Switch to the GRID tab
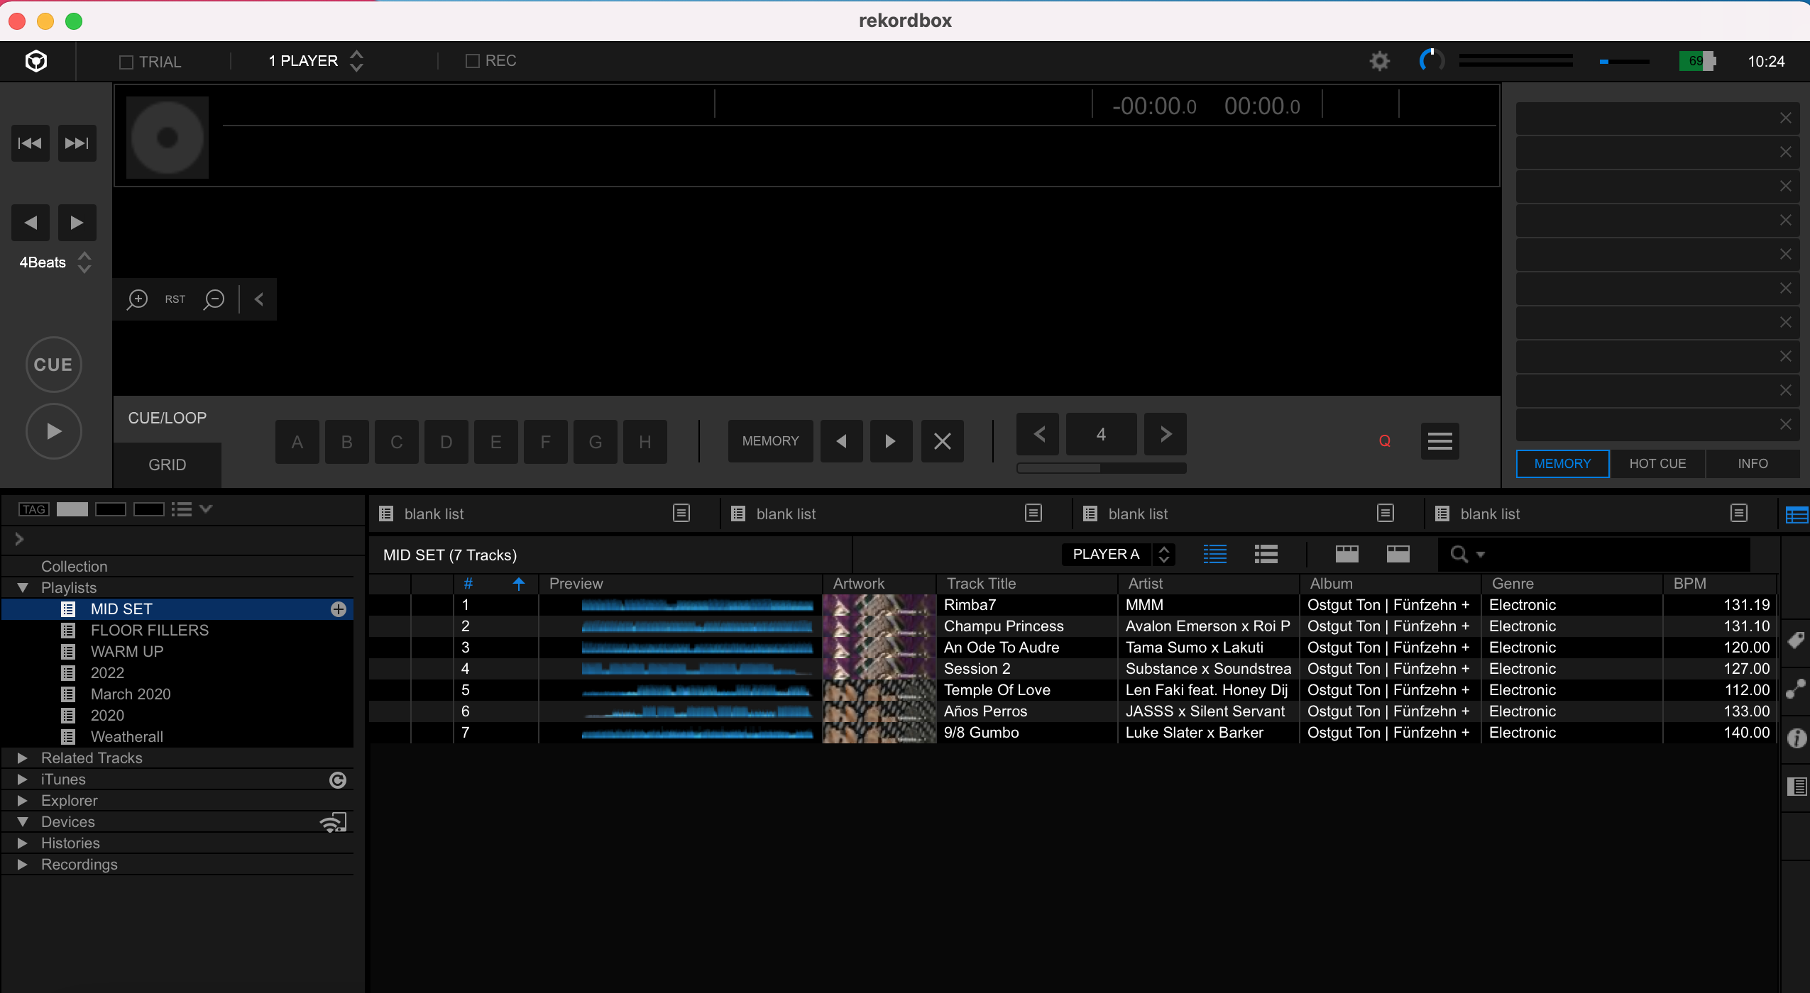 [168, 465]
